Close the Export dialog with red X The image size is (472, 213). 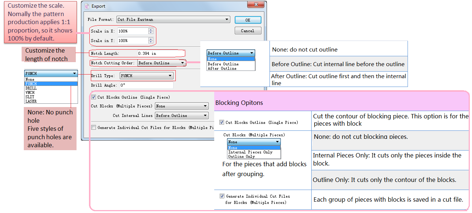coord(256,5)
